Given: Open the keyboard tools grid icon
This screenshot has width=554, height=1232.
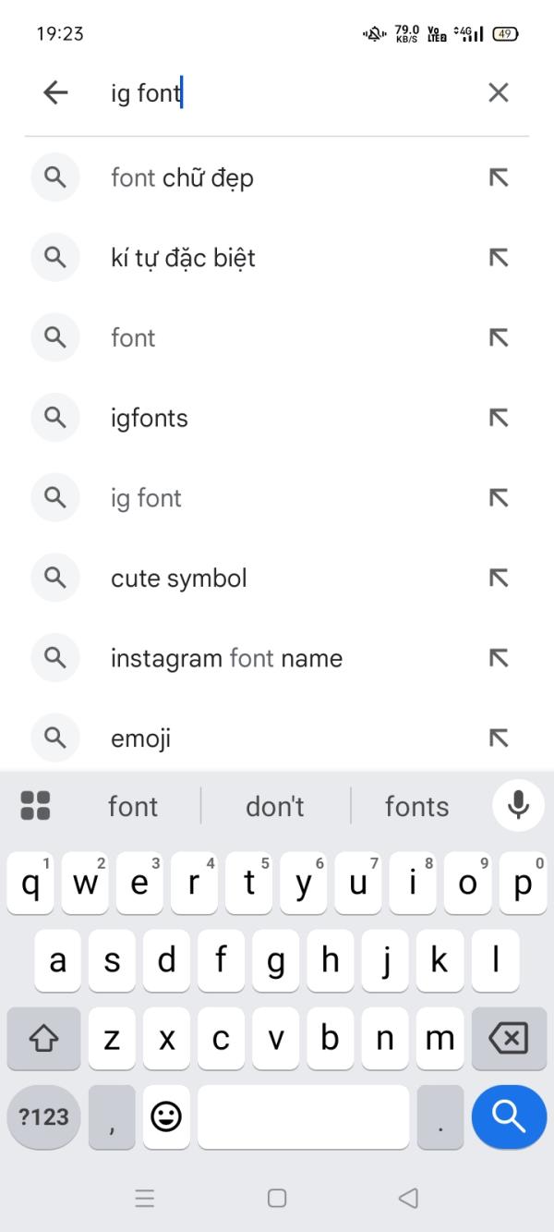Looking at the screenshot, I should click(35, 806).
